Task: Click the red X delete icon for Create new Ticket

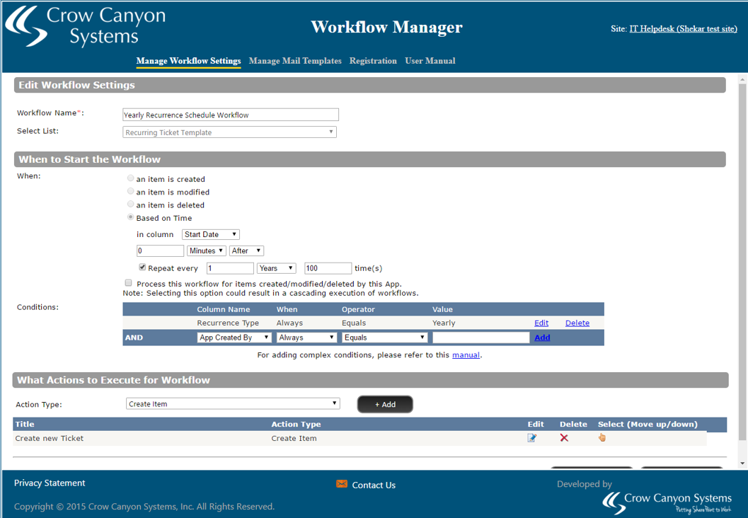Action: click(564, 438)
